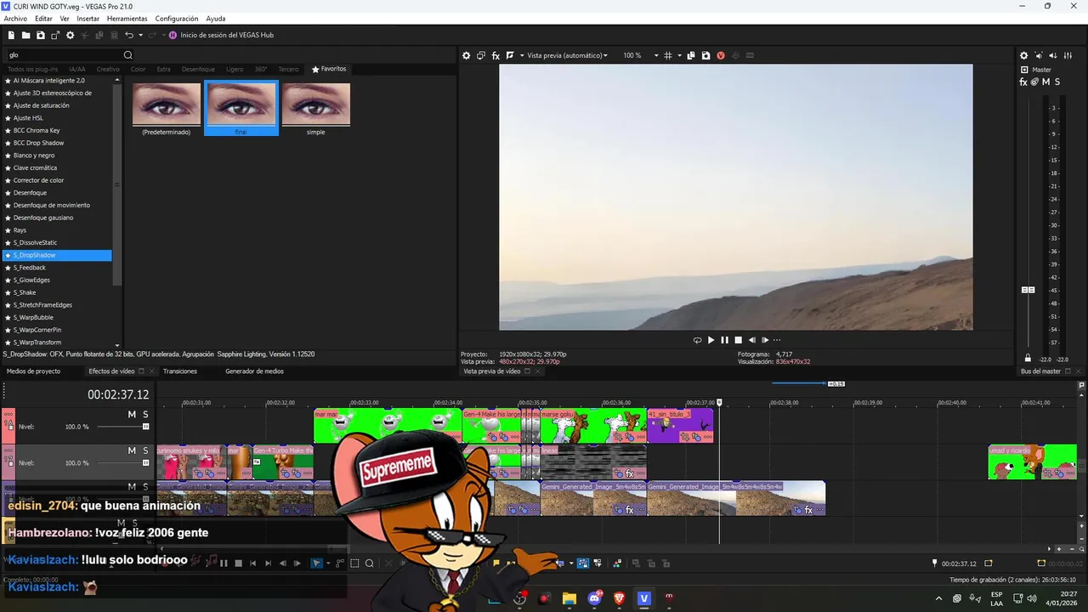Viewport: 1088px width, 612px height.
Task: Open edit tool dropdown arrow in timeline toolbar
Action: pyautogui.click(x=327, y=563)
